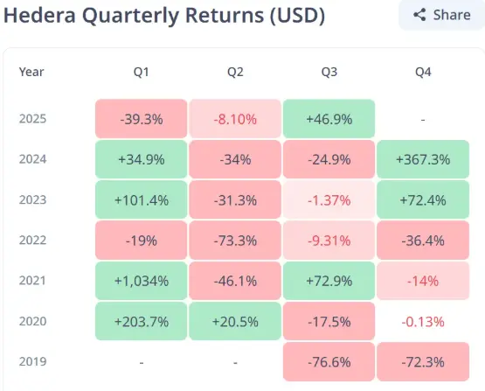The image size is (485, 391).
Task: Click the Q1 column header
Action: pos(142,72)
